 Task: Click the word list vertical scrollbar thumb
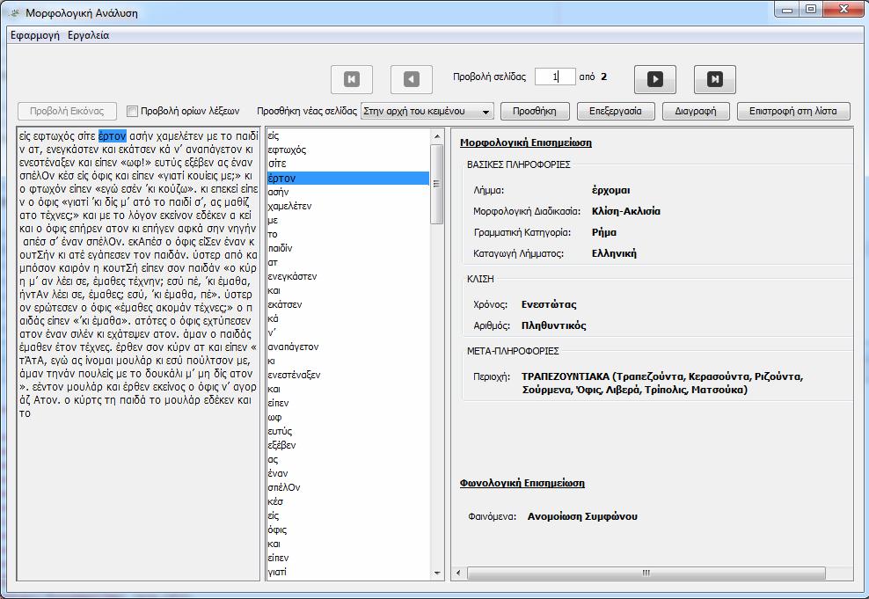(437, 184)
